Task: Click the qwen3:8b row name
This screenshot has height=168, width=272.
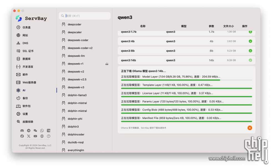Action: click(x=128, y=51)
